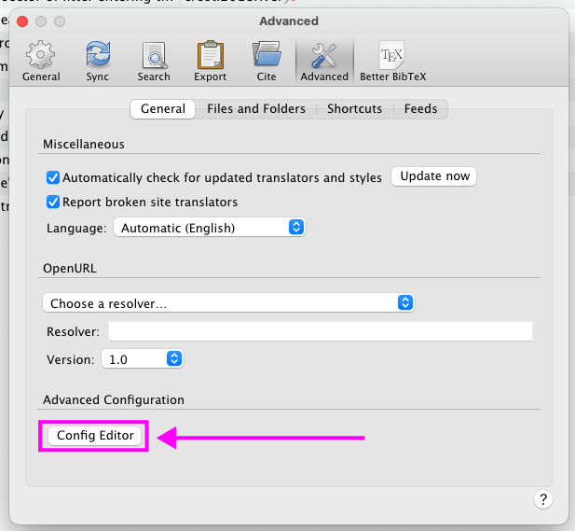The height and width of the screenshot is (531, 575).
Task: Uncheck automatic translator and style updates
Action: coord(53,177)
